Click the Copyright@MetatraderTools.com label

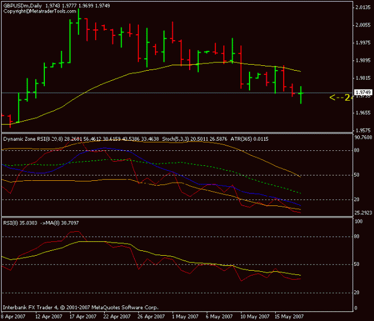pyautogui.click(x=39, y=11)
